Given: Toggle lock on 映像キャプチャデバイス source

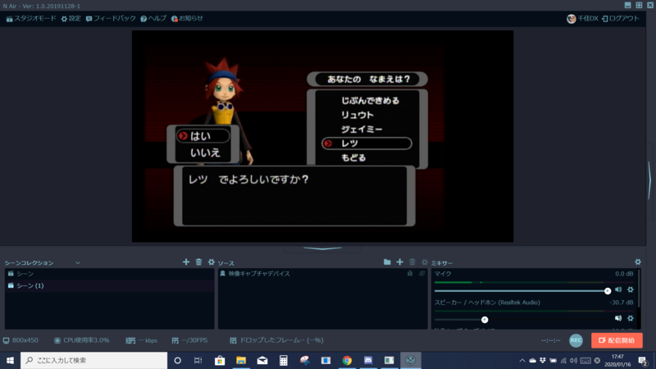Looking at the screenshot, I should click(x=410, y=273).
